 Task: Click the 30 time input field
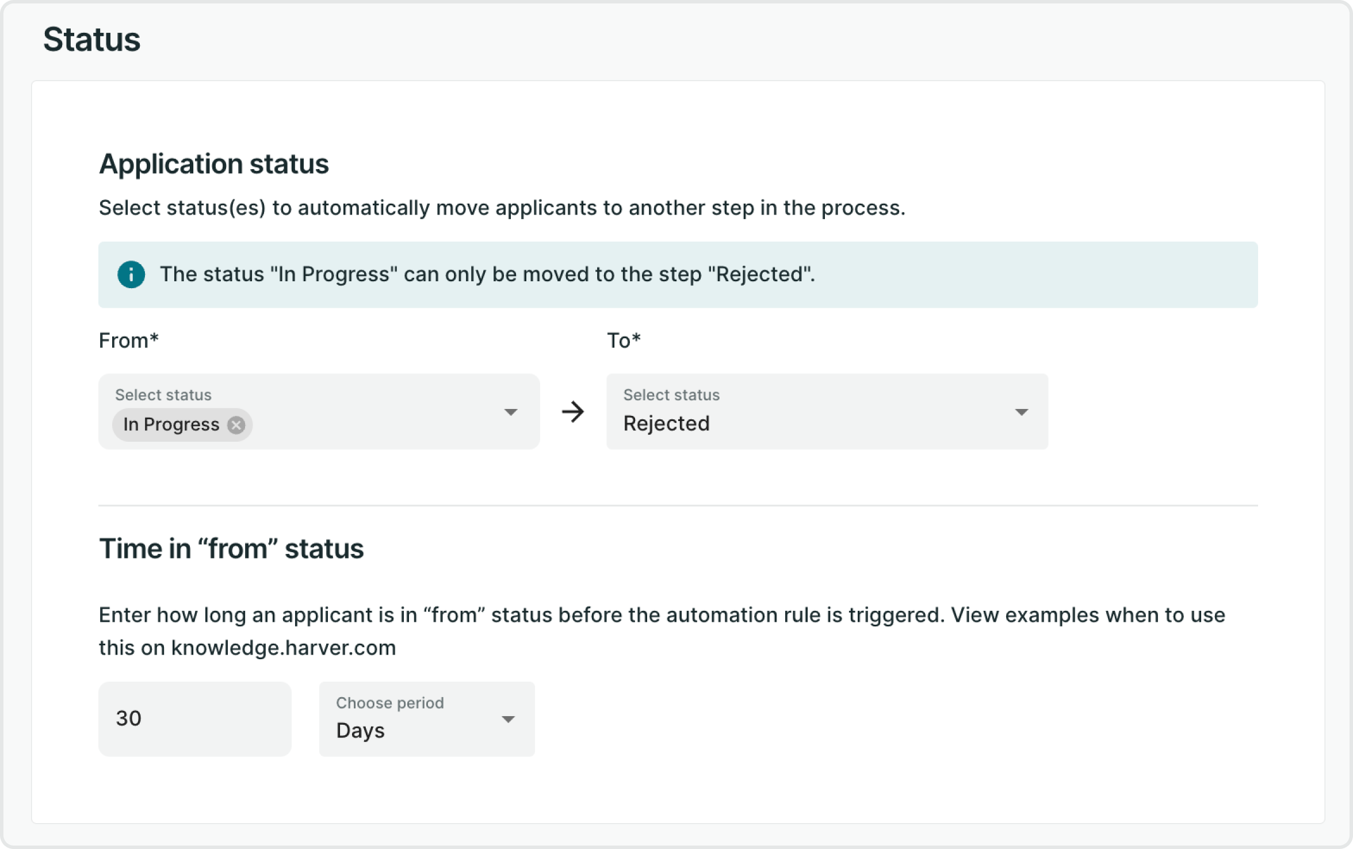194,719
